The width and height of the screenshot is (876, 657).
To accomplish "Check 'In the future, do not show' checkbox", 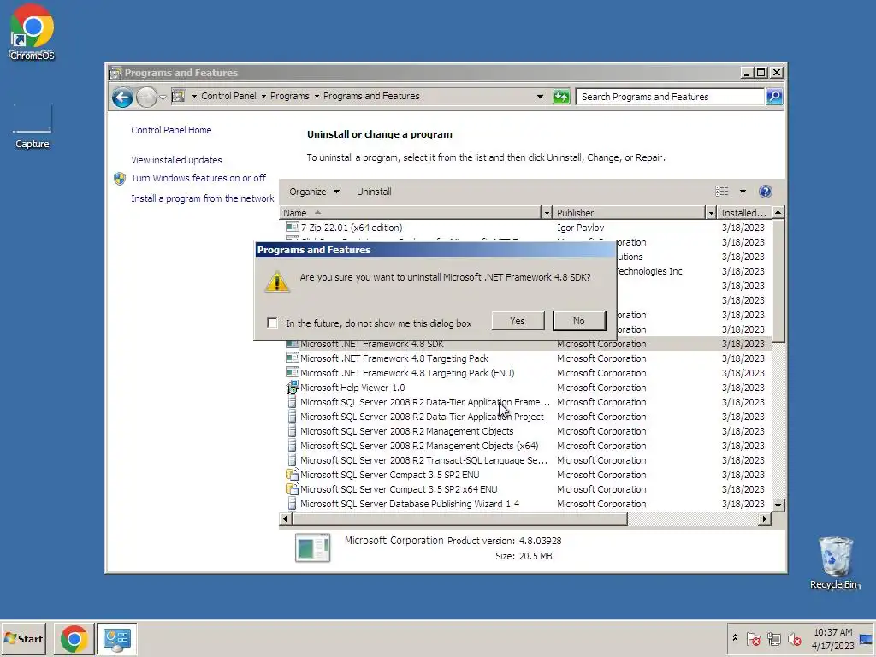I will pos(272,323).
